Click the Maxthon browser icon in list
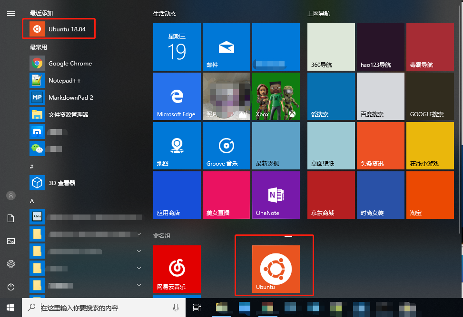This screenshot has width=463, height=317. click(x=37, y=131)
